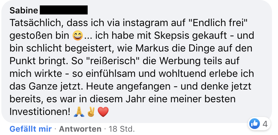Open the "18 Std." timestamp

point(122,129)
